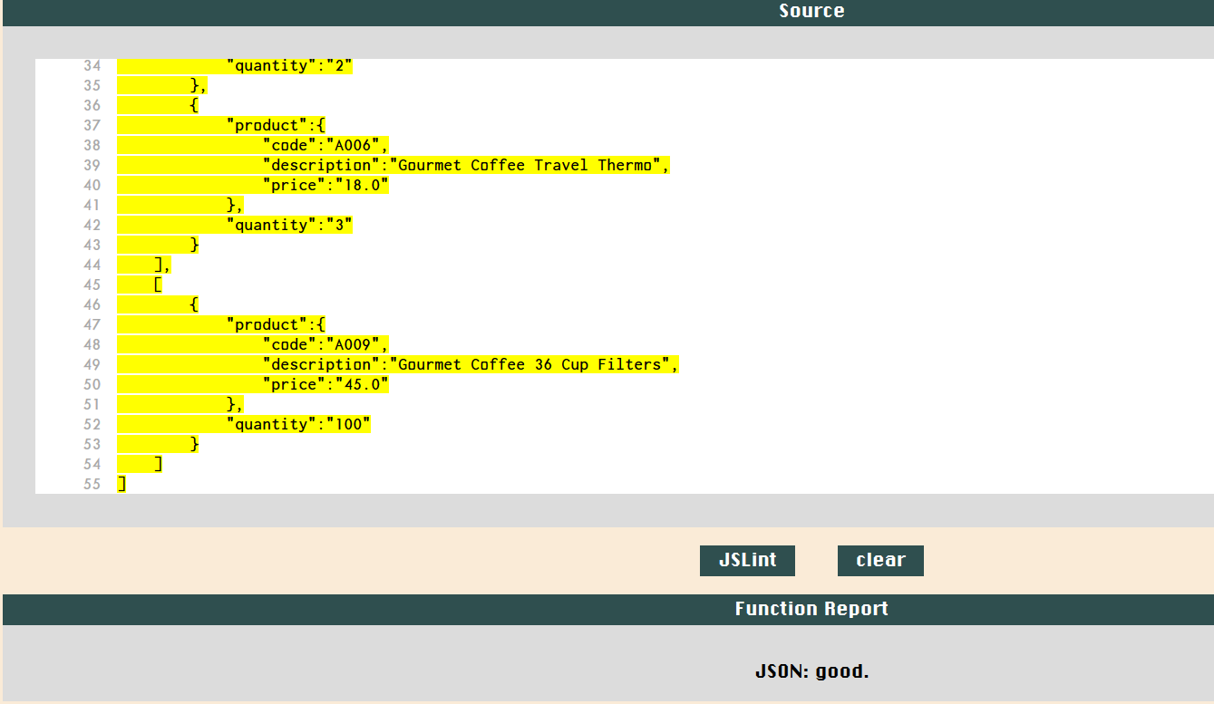Click the Gourmet Coffee Travel Thermo description line

[466, 165]
